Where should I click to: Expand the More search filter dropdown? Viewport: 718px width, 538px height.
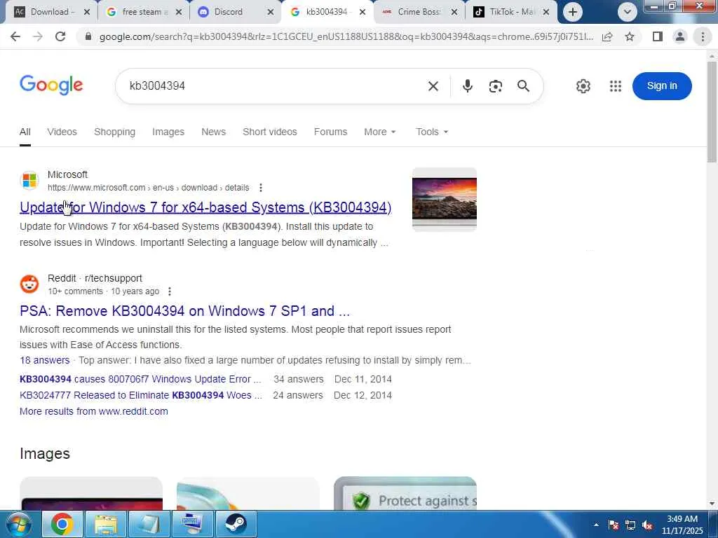[379, 132]
